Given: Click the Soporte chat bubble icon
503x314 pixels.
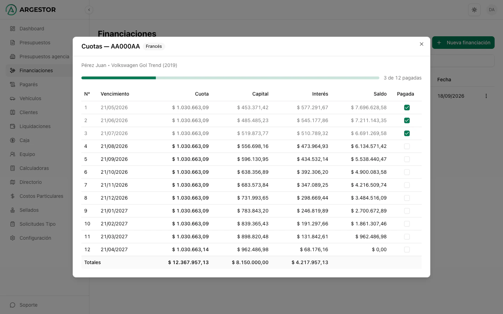Looking at the screenshot, I should tap(13, 305).
